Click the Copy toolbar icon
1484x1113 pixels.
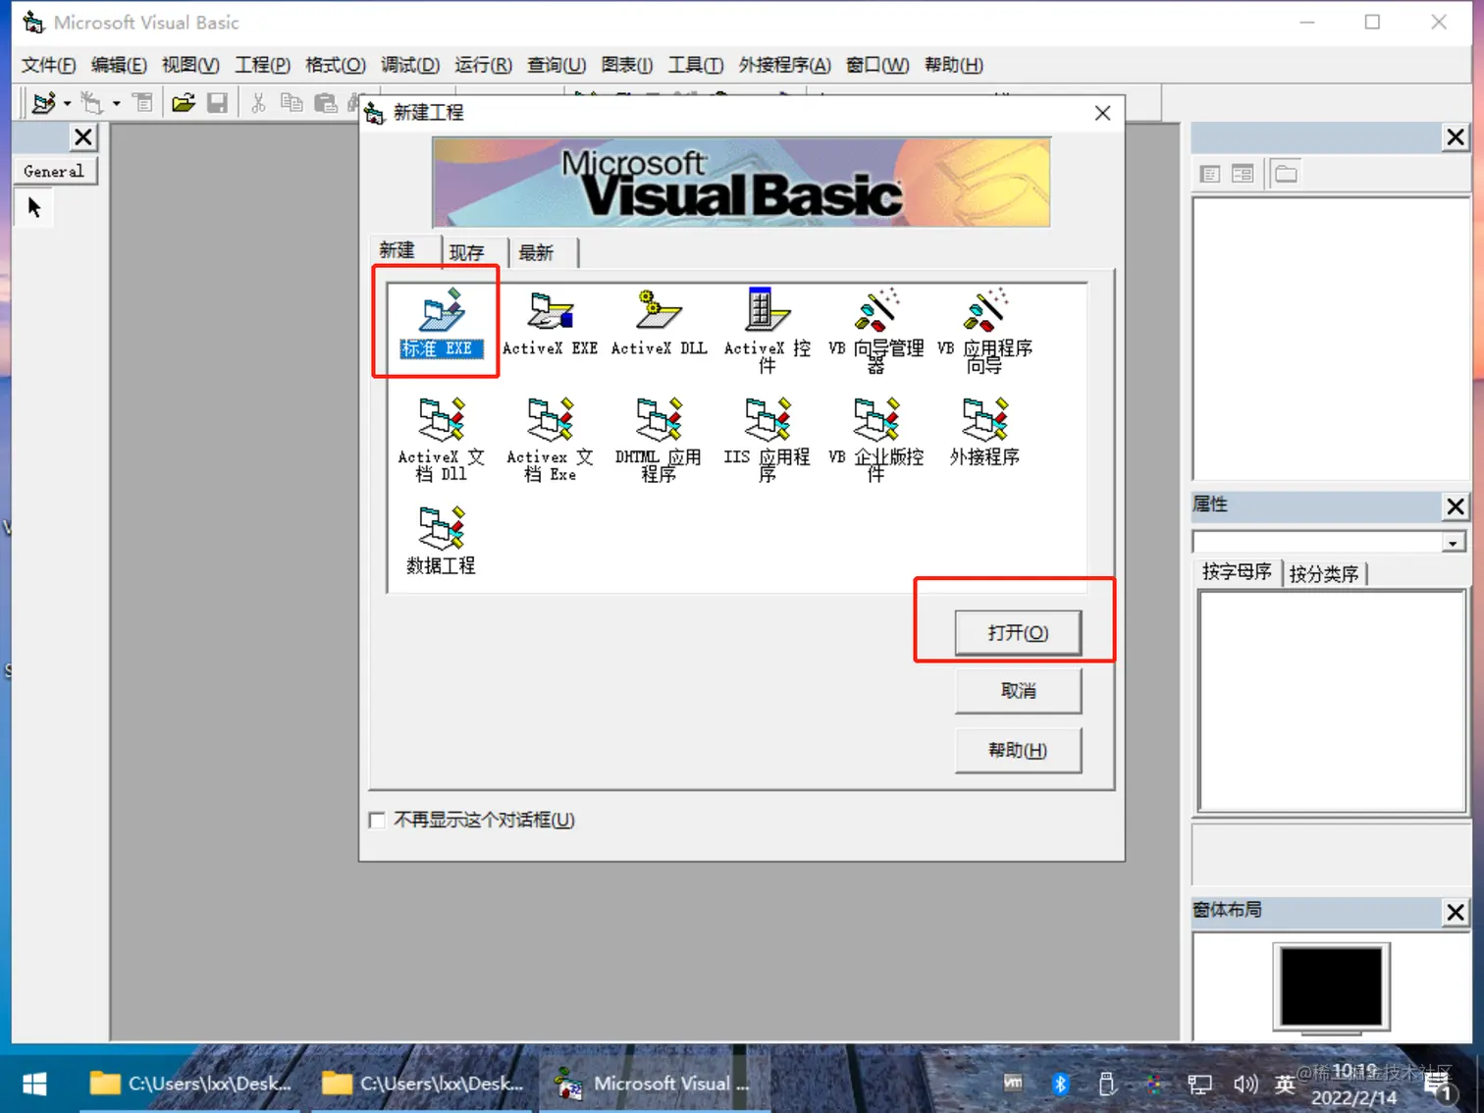point(291,102)
